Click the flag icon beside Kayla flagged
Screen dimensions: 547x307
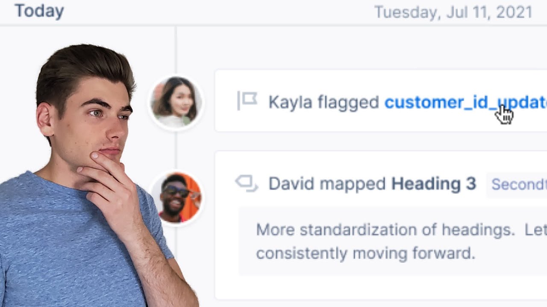click(248, 101)
